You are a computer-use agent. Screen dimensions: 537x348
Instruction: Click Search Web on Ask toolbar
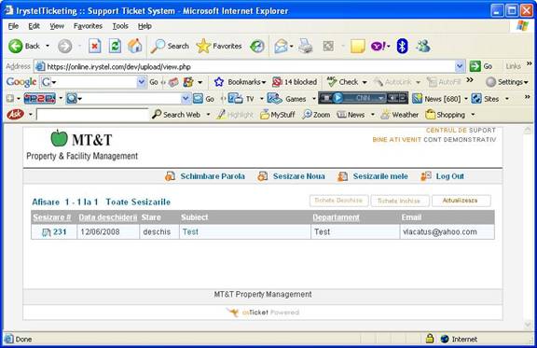click(176, 115)
